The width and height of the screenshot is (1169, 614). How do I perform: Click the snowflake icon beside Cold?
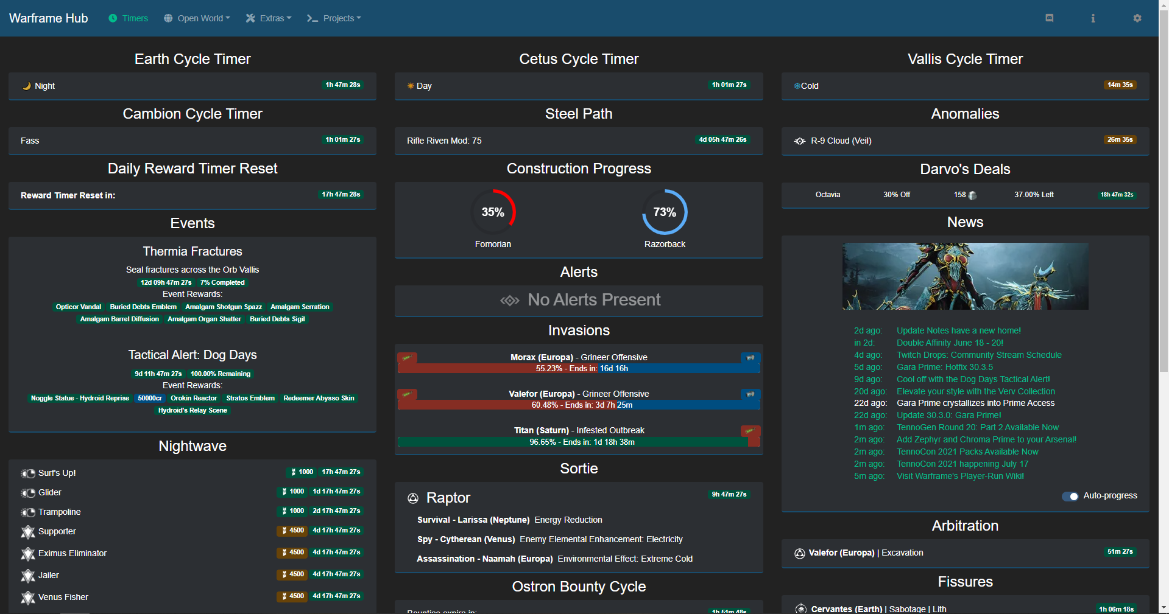pyautogui.click(x=797, y=86)
